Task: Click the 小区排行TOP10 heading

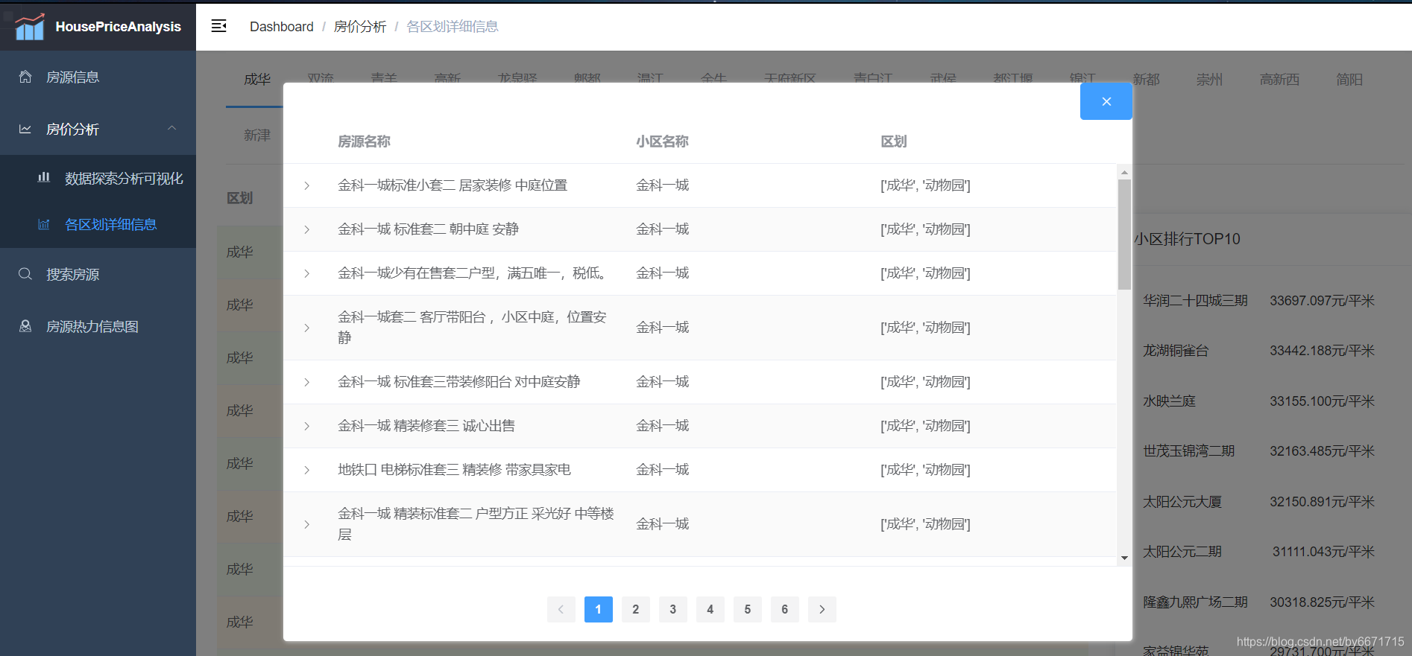Action: (x=1187, y=239)
